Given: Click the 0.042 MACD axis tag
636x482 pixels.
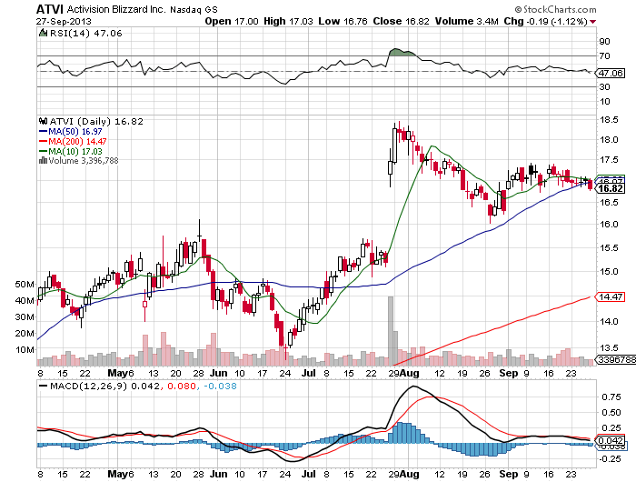Looking at the screenshot, I should [x=610, y=440].
